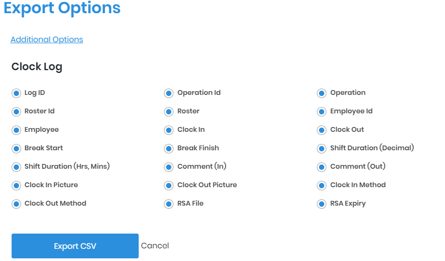The height and width of the screenshot is (261, 445).
Task: Toggle the Operation Id option
Action: [169, 93]
